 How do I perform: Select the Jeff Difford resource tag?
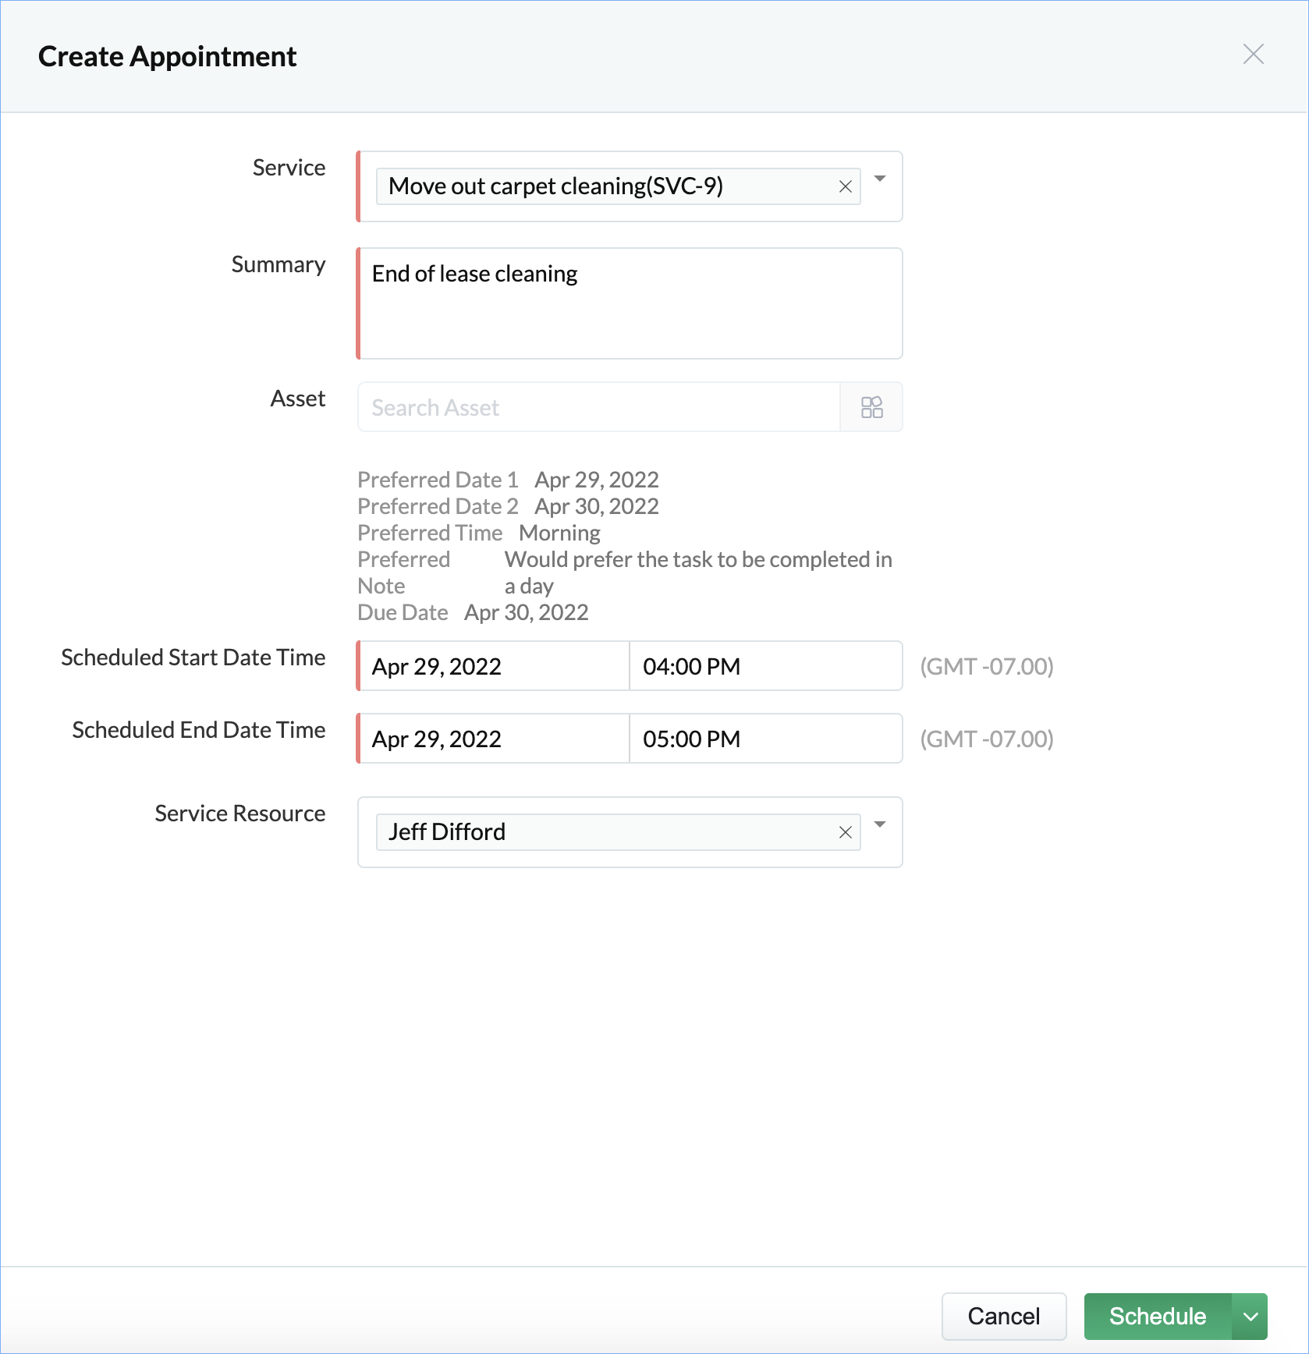click(x=447, y=832)
